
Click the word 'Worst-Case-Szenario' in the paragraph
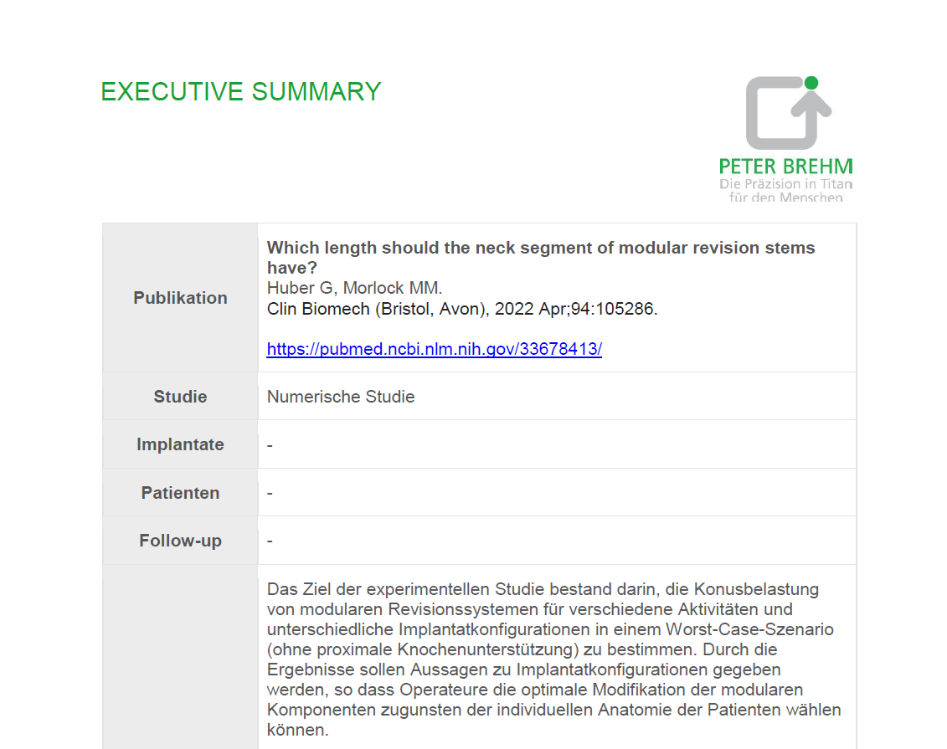749,629
